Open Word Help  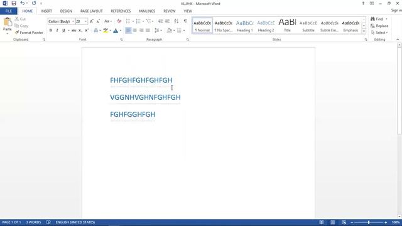pos(363,4)
